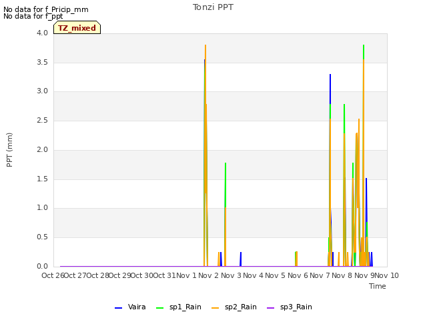
Task: Click the 'No data for f_Pricip_mm' message
Action: pyautogui.click(x=46, y=9)
